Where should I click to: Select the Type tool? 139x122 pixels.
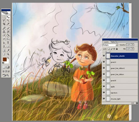click(x=8, y=43)
